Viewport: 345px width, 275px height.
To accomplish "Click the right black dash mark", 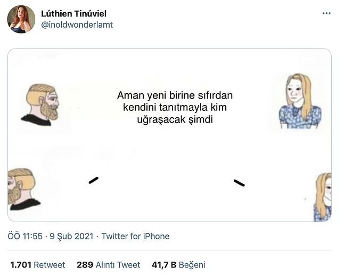I will pyautogui.click(x=239, y=183).
